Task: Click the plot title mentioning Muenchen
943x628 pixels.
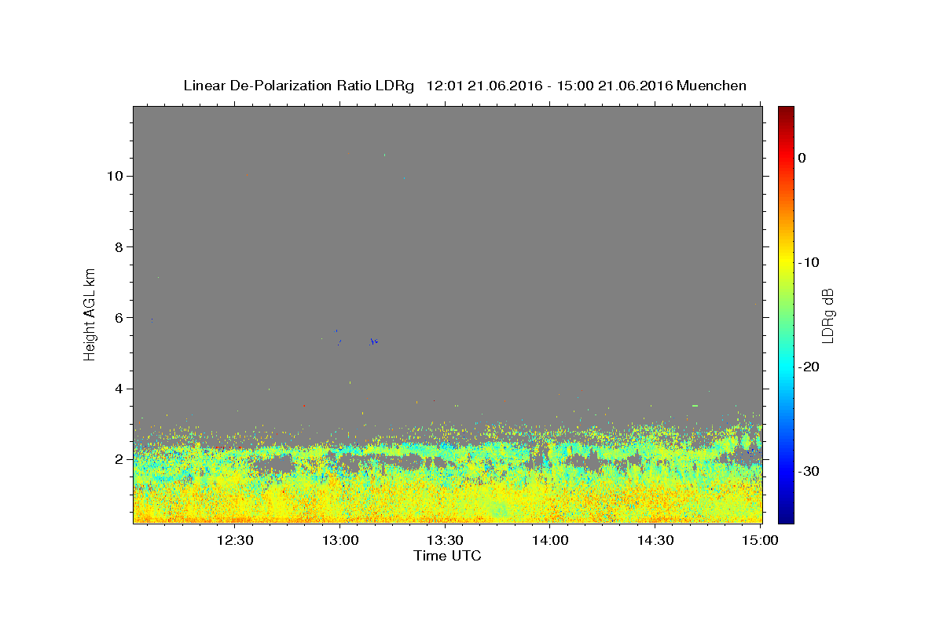Action: click(464, 86)
